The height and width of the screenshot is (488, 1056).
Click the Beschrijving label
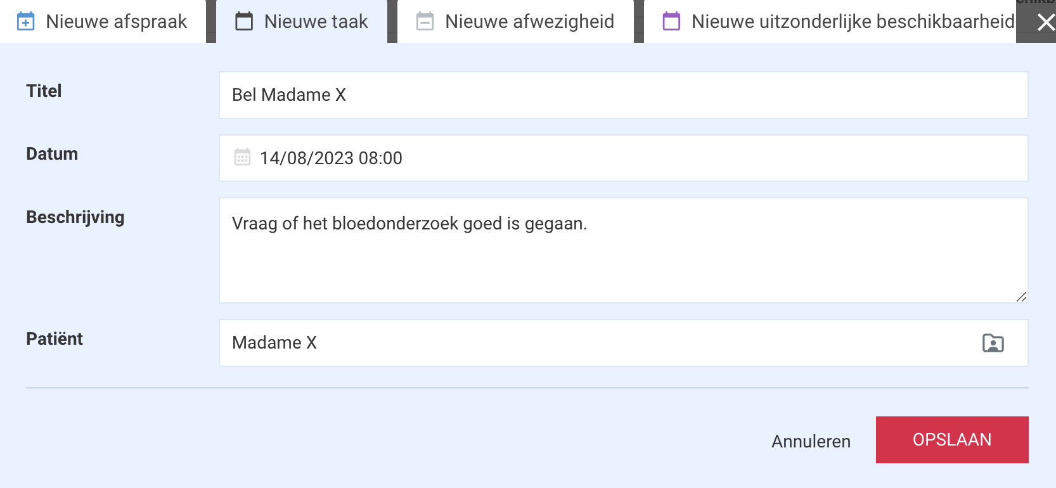[75, 217]
